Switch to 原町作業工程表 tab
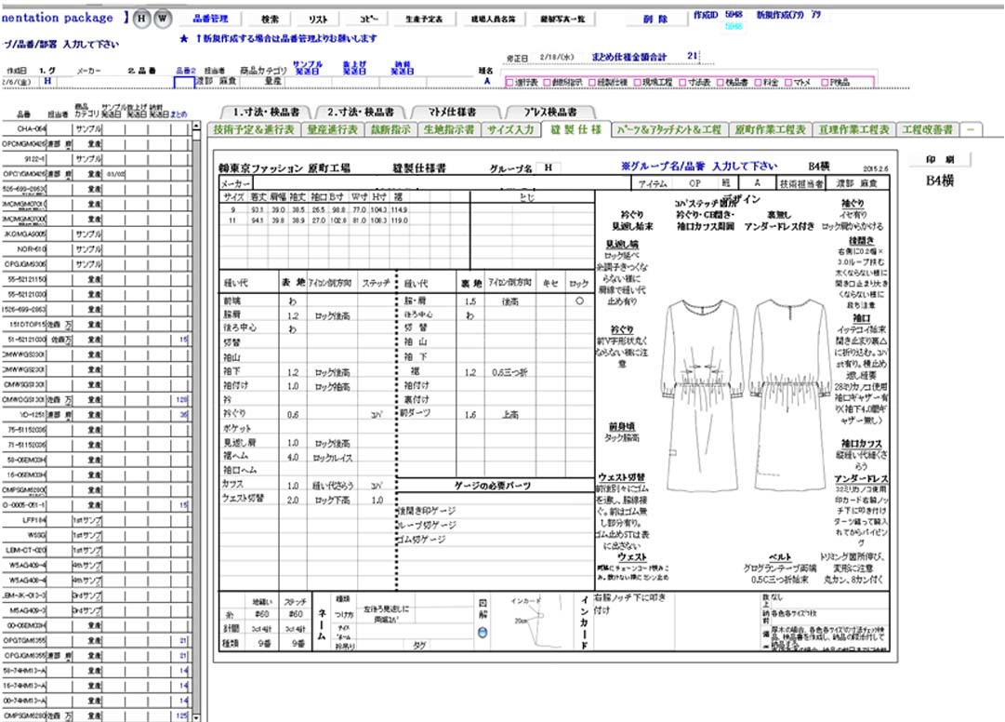 pyautogui.click(x=770, y=129)
